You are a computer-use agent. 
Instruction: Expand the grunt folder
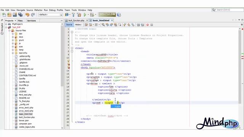(x=13, y=40)
